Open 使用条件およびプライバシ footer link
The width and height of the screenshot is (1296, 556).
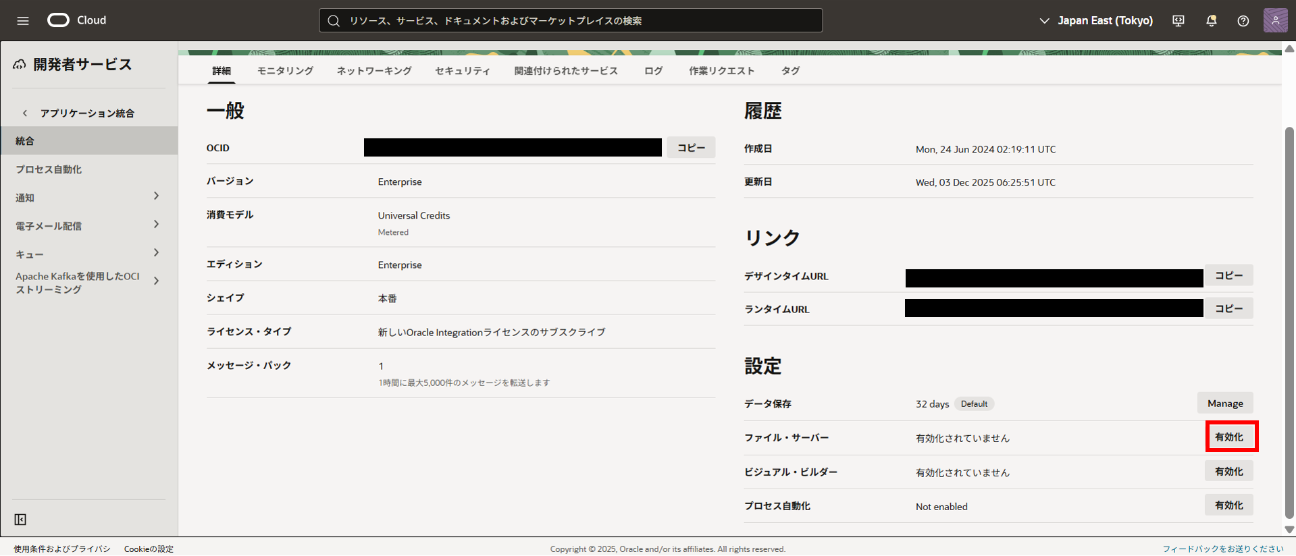point(62,549)
